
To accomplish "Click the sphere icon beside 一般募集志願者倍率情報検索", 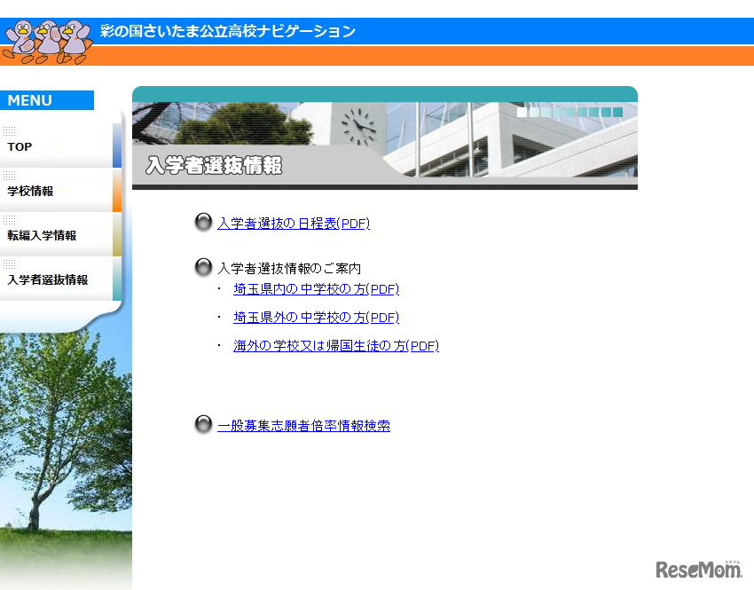I will pyautogui.click(x=203, y=424).
